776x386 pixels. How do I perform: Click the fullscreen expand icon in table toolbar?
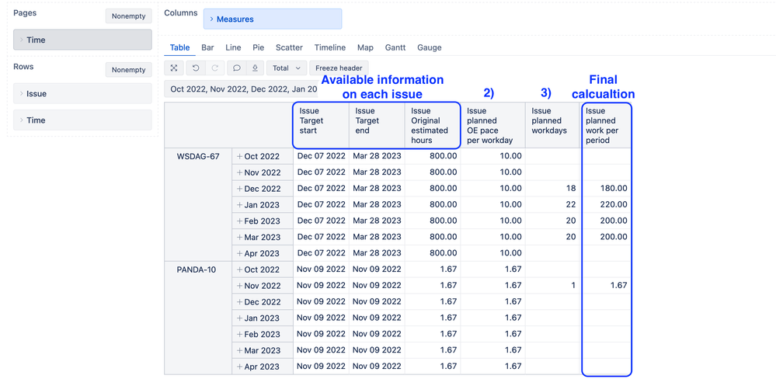point(174,68)
